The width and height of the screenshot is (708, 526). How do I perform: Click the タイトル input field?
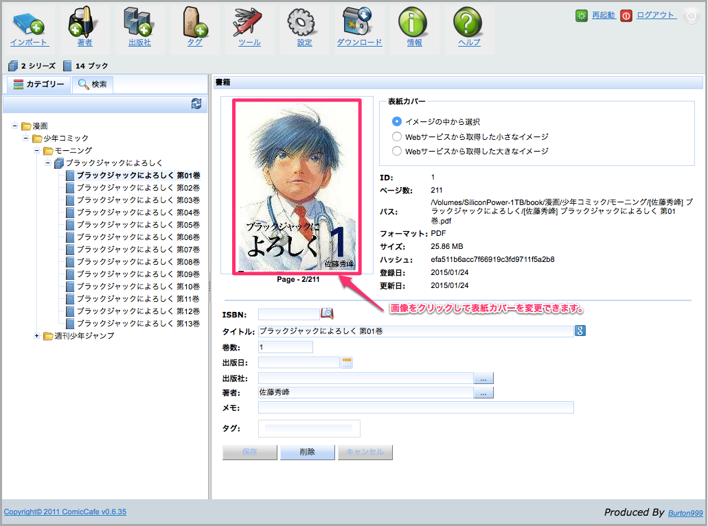[416, 331]
